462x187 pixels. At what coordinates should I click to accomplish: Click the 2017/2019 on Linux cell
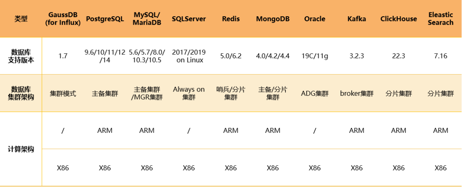click(189, 56)
